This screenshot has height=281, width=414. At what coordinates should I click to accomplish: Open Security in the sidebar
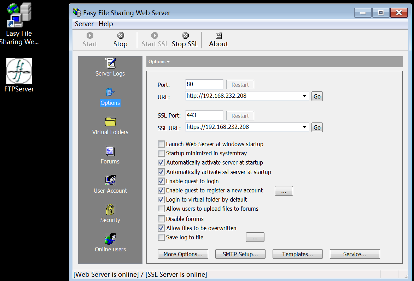click(110, 214)
